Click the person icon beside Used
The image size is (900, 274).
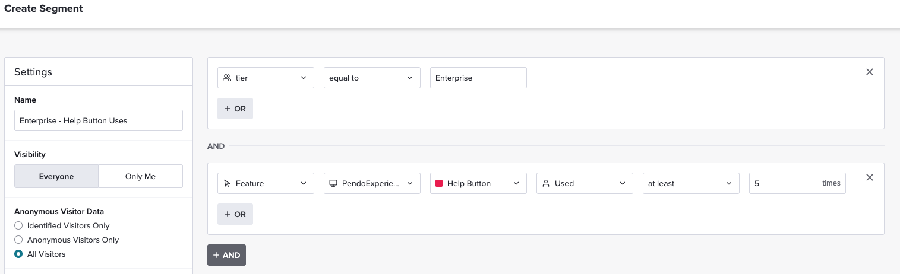(546, 183)
